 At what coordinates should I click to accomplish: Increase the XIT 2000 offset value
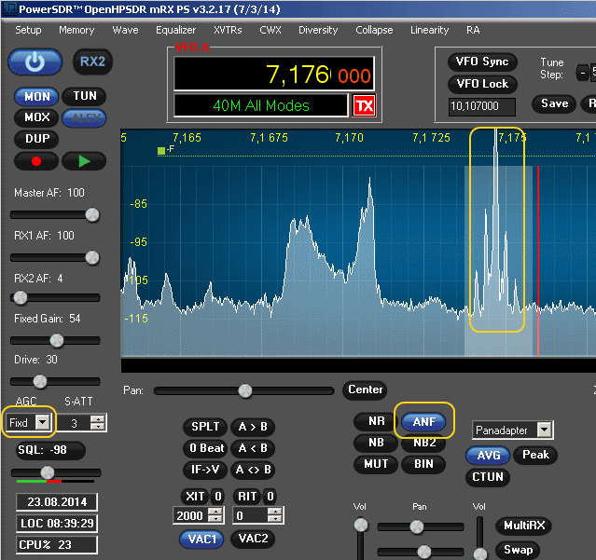(x=215, y=512)
